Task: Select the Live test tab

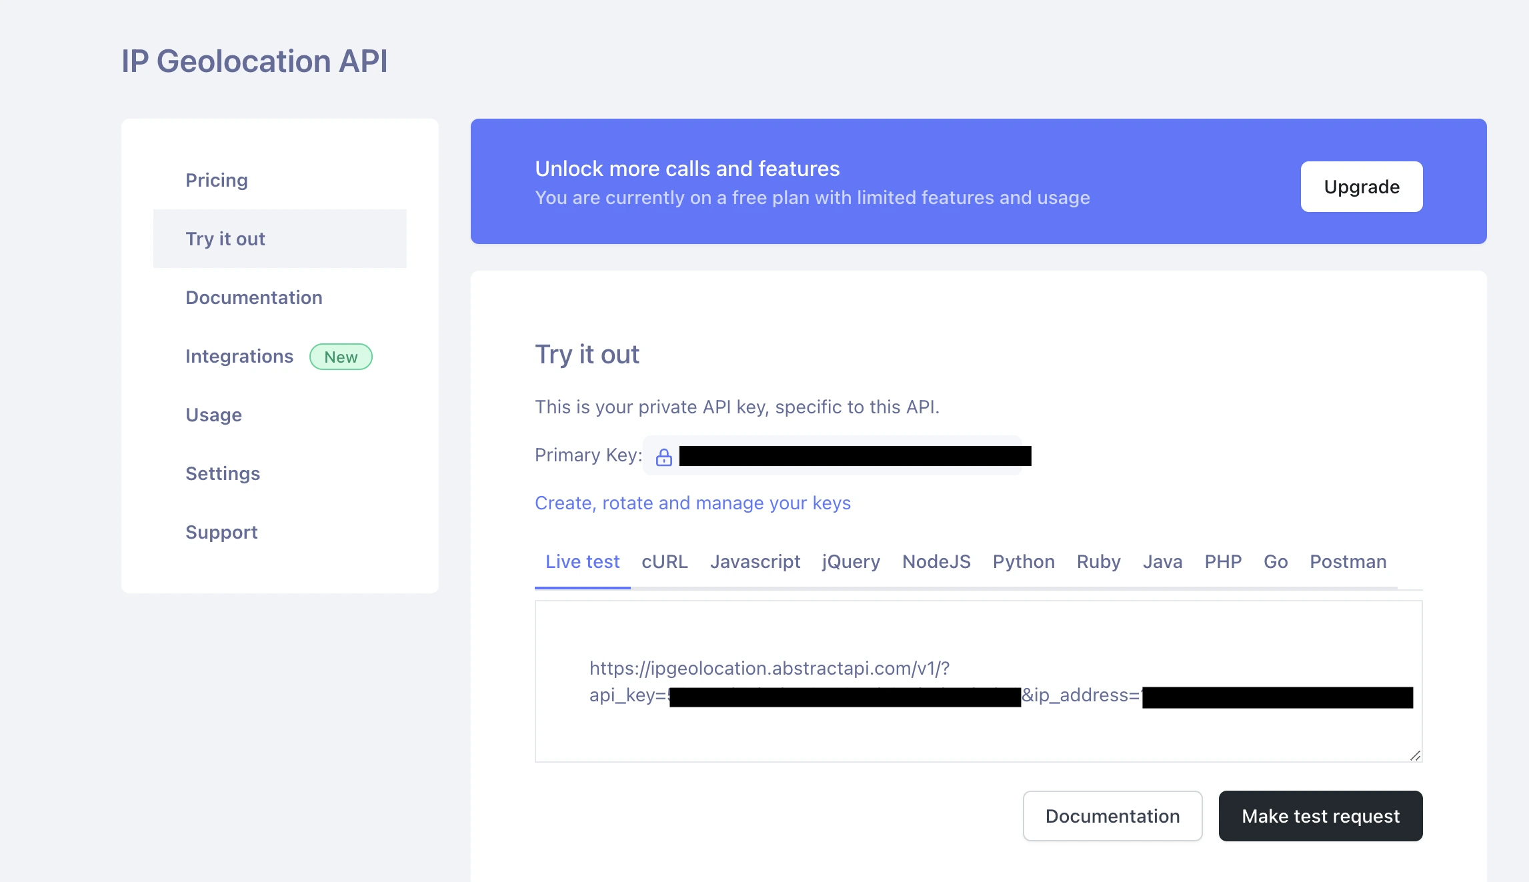Action: pos(582,561)
